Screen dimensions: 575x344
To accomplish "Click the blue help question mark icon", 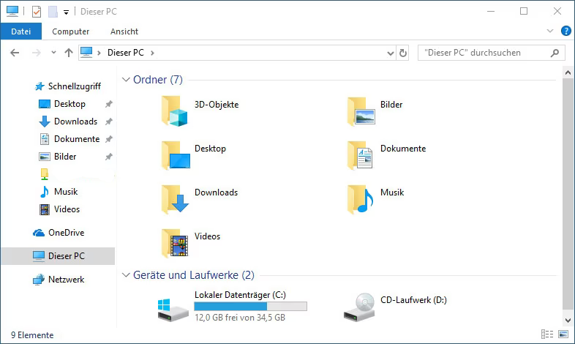I will [x=565, y=31].
